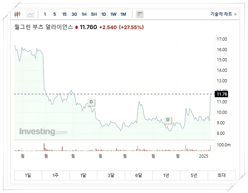This screenshot has width=248, height=193.
Task: Select the candlestick chart type icon
Action: pos(17,14)
